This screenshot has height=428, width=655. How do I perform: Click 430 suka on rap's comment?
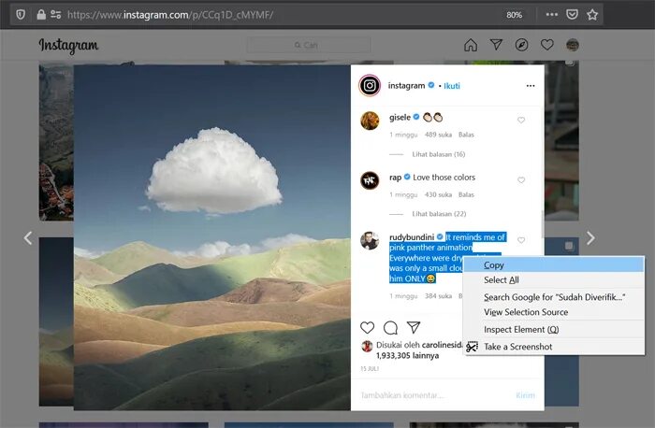(x=438, y=194)
